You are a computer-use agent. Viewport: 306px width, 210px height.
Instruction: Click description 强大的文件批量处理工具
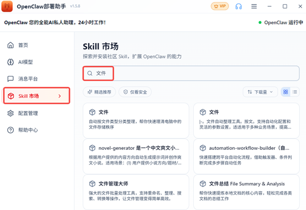coord(135,196)
